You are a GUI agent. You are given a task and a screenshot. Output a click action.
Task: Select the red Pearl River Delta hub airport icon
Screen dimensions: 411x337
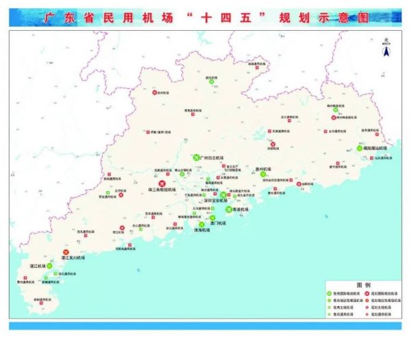point(163,184)
